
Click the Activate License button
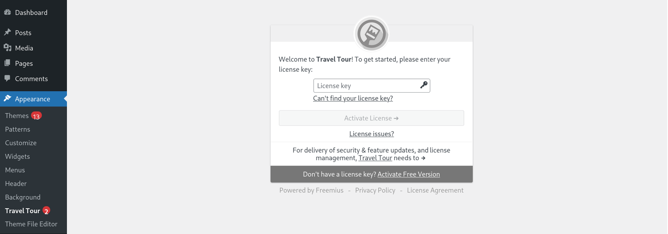tap(372, 118)
